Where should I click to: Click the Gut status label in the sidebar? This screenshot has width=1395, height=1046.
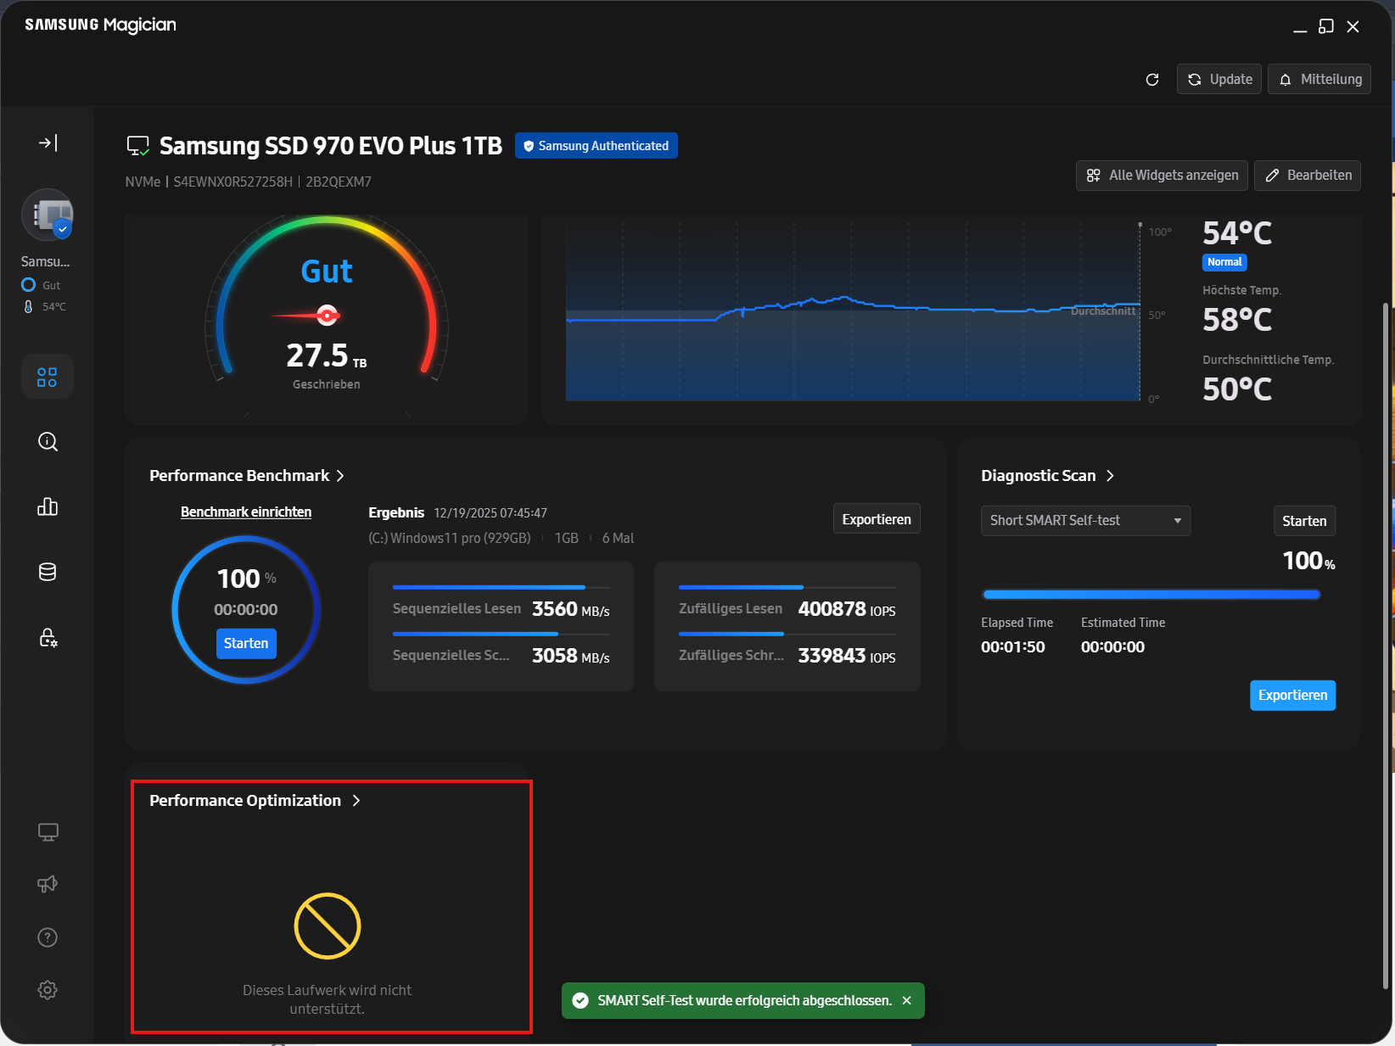coord(52,286)
